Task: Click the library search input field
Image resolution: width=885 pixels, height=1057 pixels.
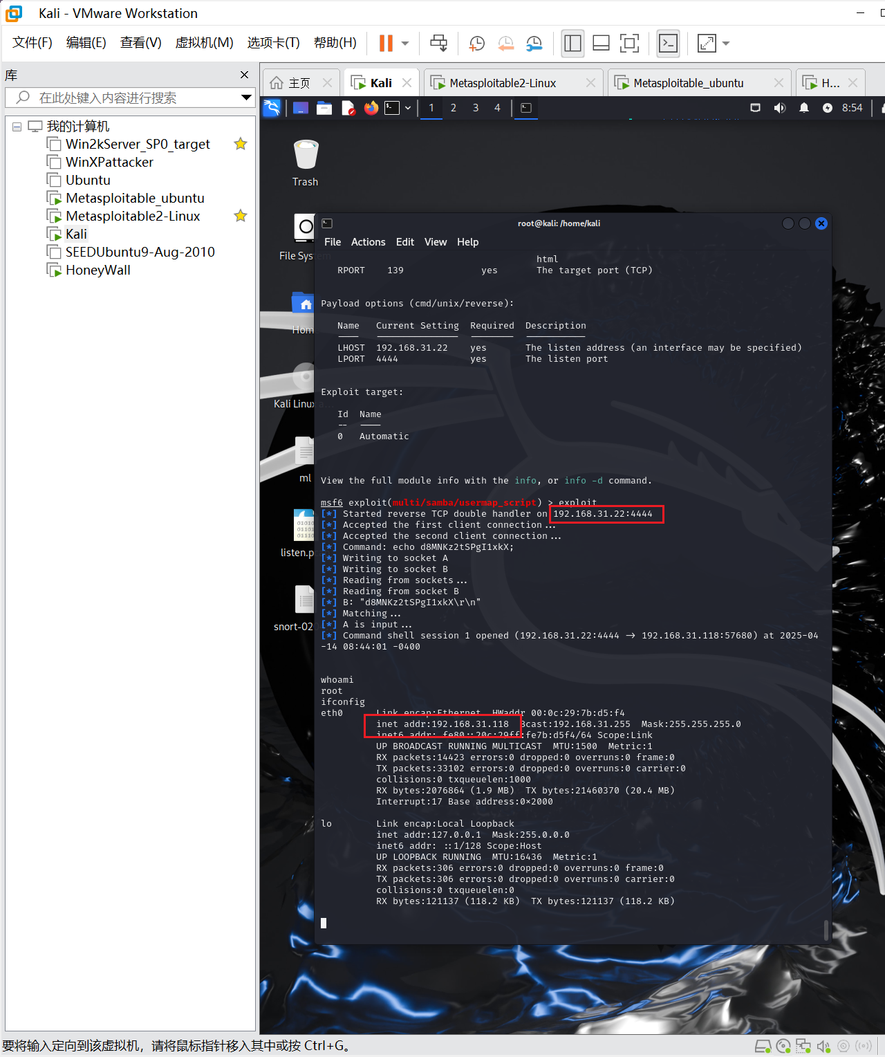Action: [x=131, y=98]
